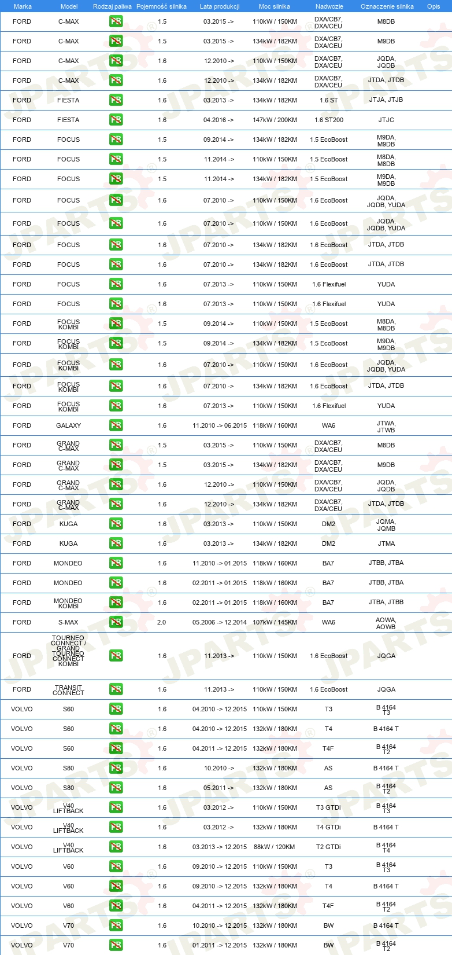Select the 147kW / 200KM power cell

[x=275, y=120]
